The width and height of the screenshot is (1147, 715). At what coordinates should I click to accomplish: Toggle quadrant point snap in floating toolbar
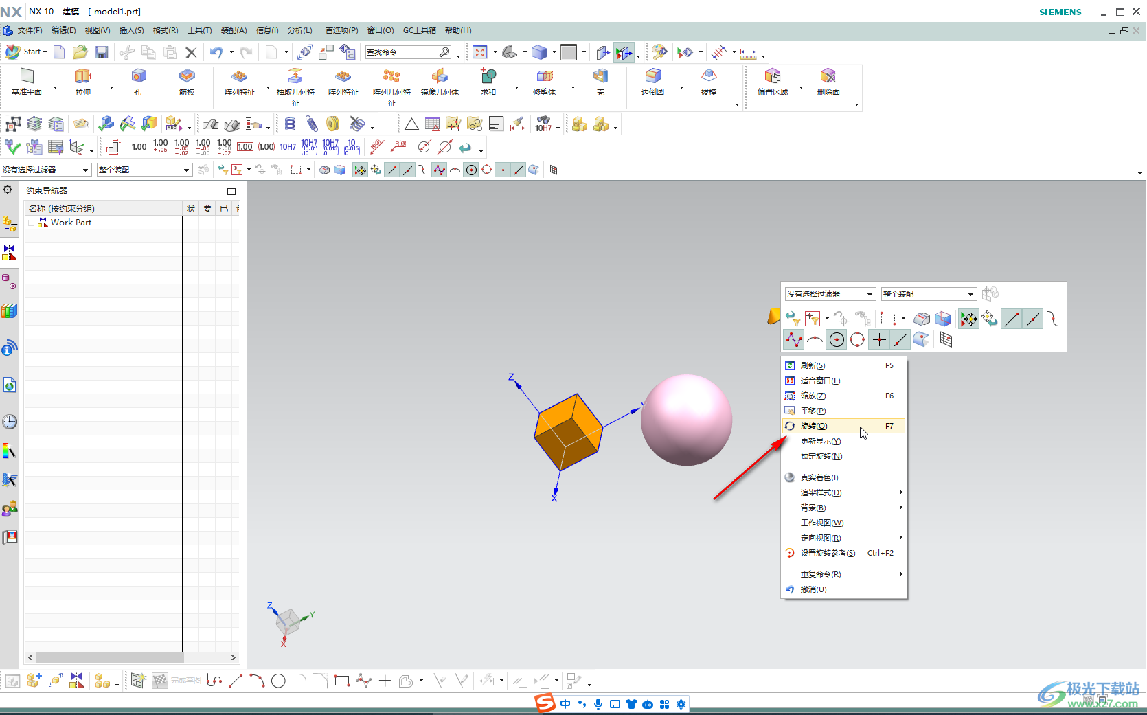point(857,339)
